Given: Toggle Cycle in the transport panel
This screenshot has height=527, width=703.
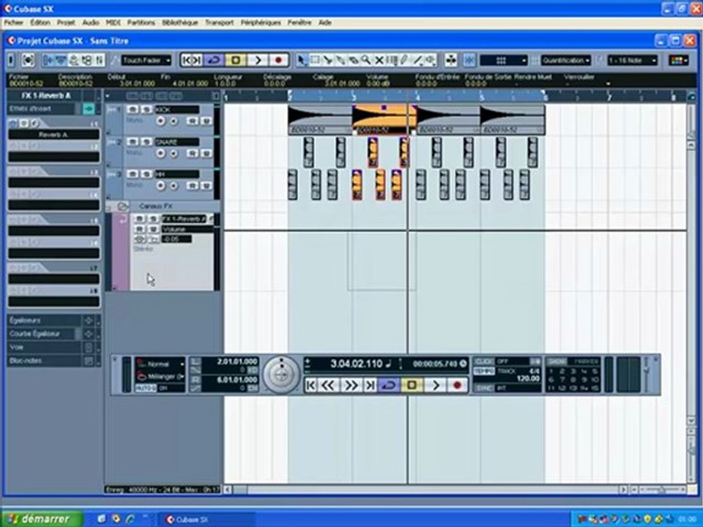Looking at the screenshot, I should point(389,386).
